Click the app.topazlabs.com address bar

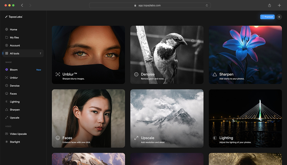[150, 5]
